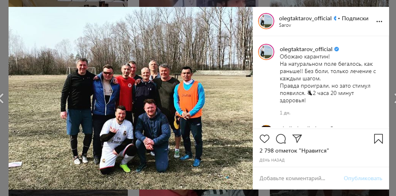
Task: Click the Опубликовать button
Action: (x=363, y=179)
